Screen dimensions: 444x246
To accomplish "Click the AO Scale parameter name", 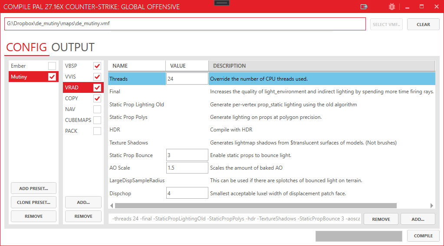I will (x=119, y=168).
